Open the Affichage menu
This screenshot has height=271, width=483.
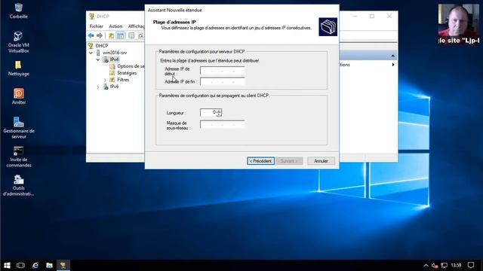136,26
